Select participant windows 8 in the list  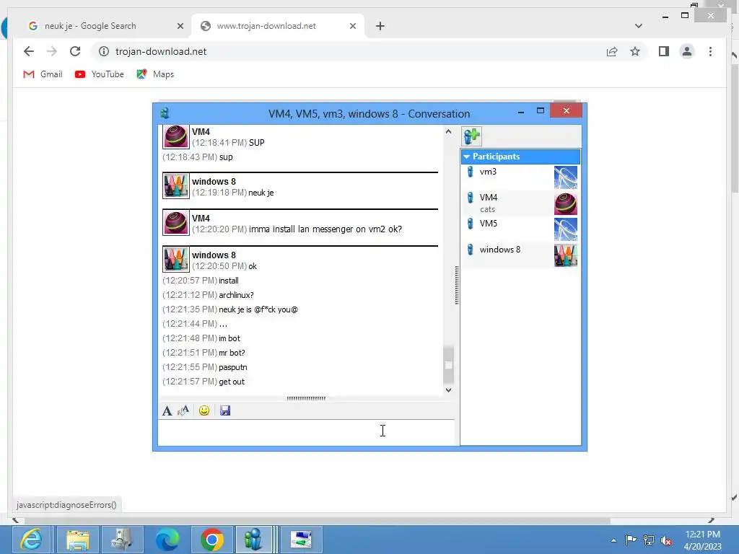(x=520, y=255)
